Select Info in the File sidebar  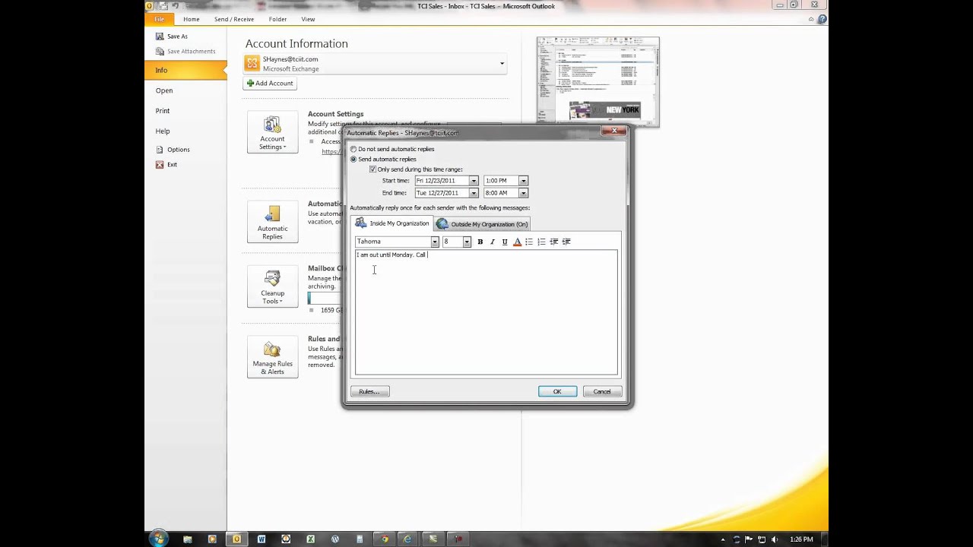[186, 70]
